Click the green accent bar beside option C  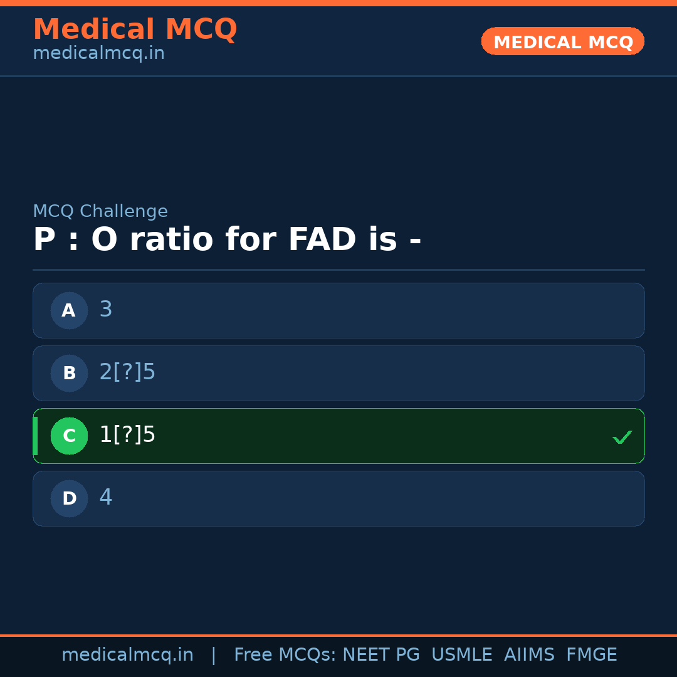pyautogui.click(x=34, y=436)
